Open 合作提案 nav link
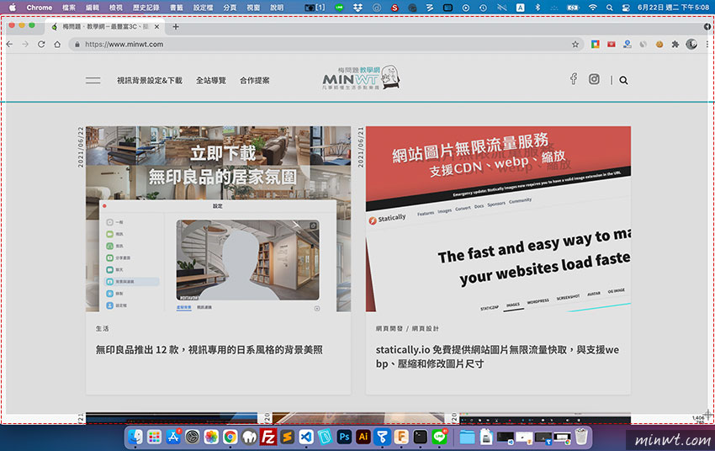The width and height of the screenshot is (715, 451). point(254,80)
